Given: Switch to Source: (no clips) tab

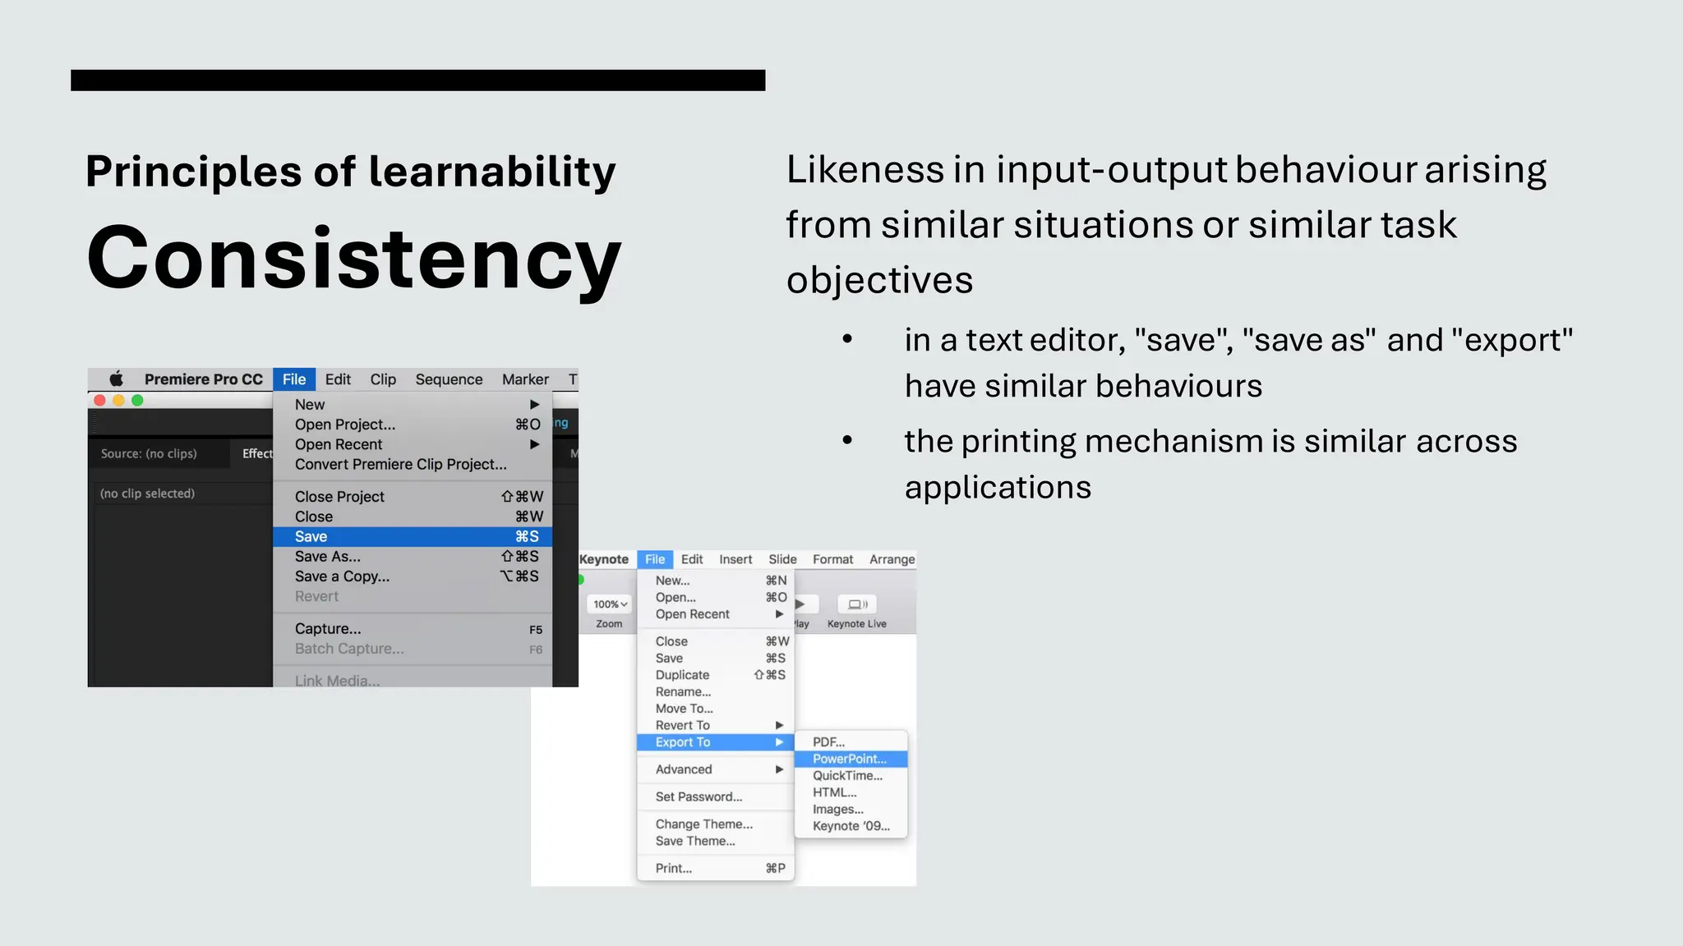Looking at the screenshot, I should point(149,453).
